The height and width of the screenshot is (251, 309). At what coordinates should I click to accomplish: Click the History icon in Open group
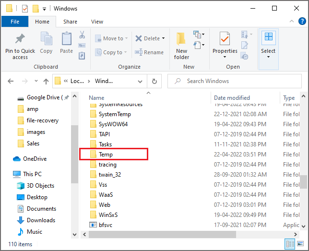tap(244, 56)
